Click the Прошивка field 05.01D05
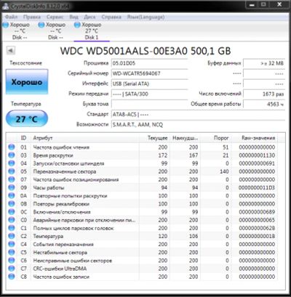This screenshot has width=291, height=297. click(149, 63)
